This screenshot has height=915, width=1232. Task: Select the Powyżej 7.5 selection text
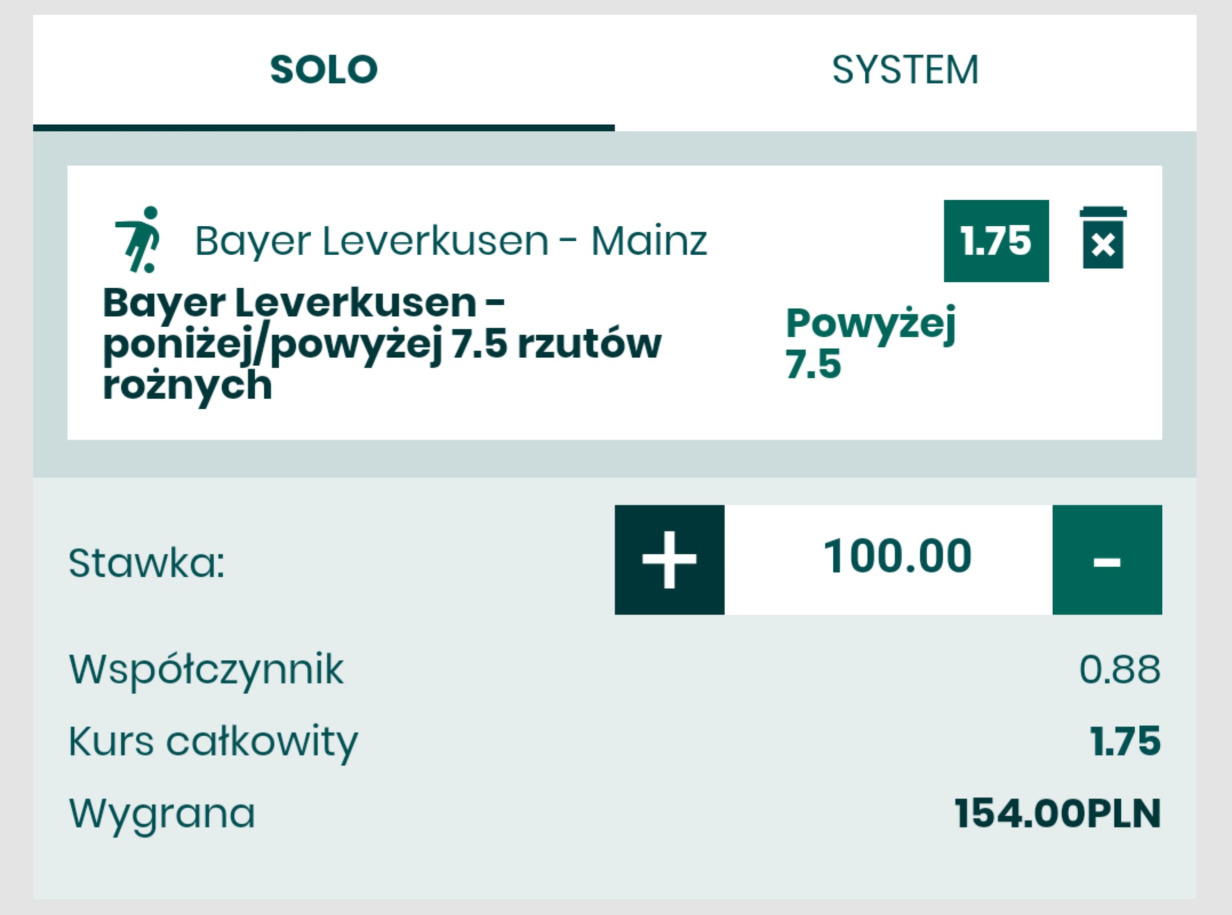[870, 343]
